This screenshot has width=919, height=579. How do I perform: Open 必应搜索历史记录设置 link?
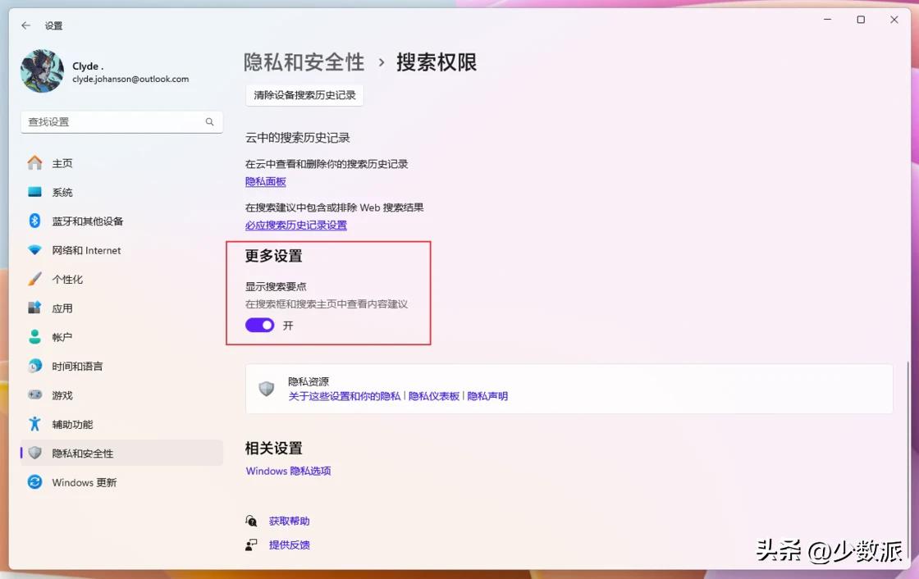pos(296,225)
